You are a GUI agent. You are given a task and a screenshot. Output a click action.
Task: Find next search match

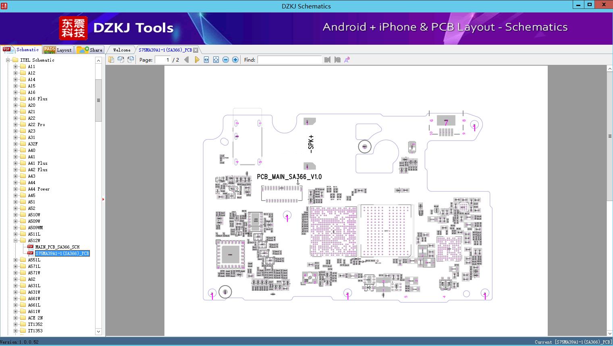(x=337, y=60)
